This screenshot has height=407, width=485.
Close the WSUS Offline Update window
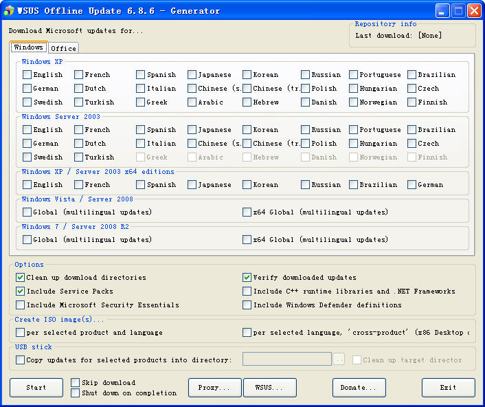point(474,10)
